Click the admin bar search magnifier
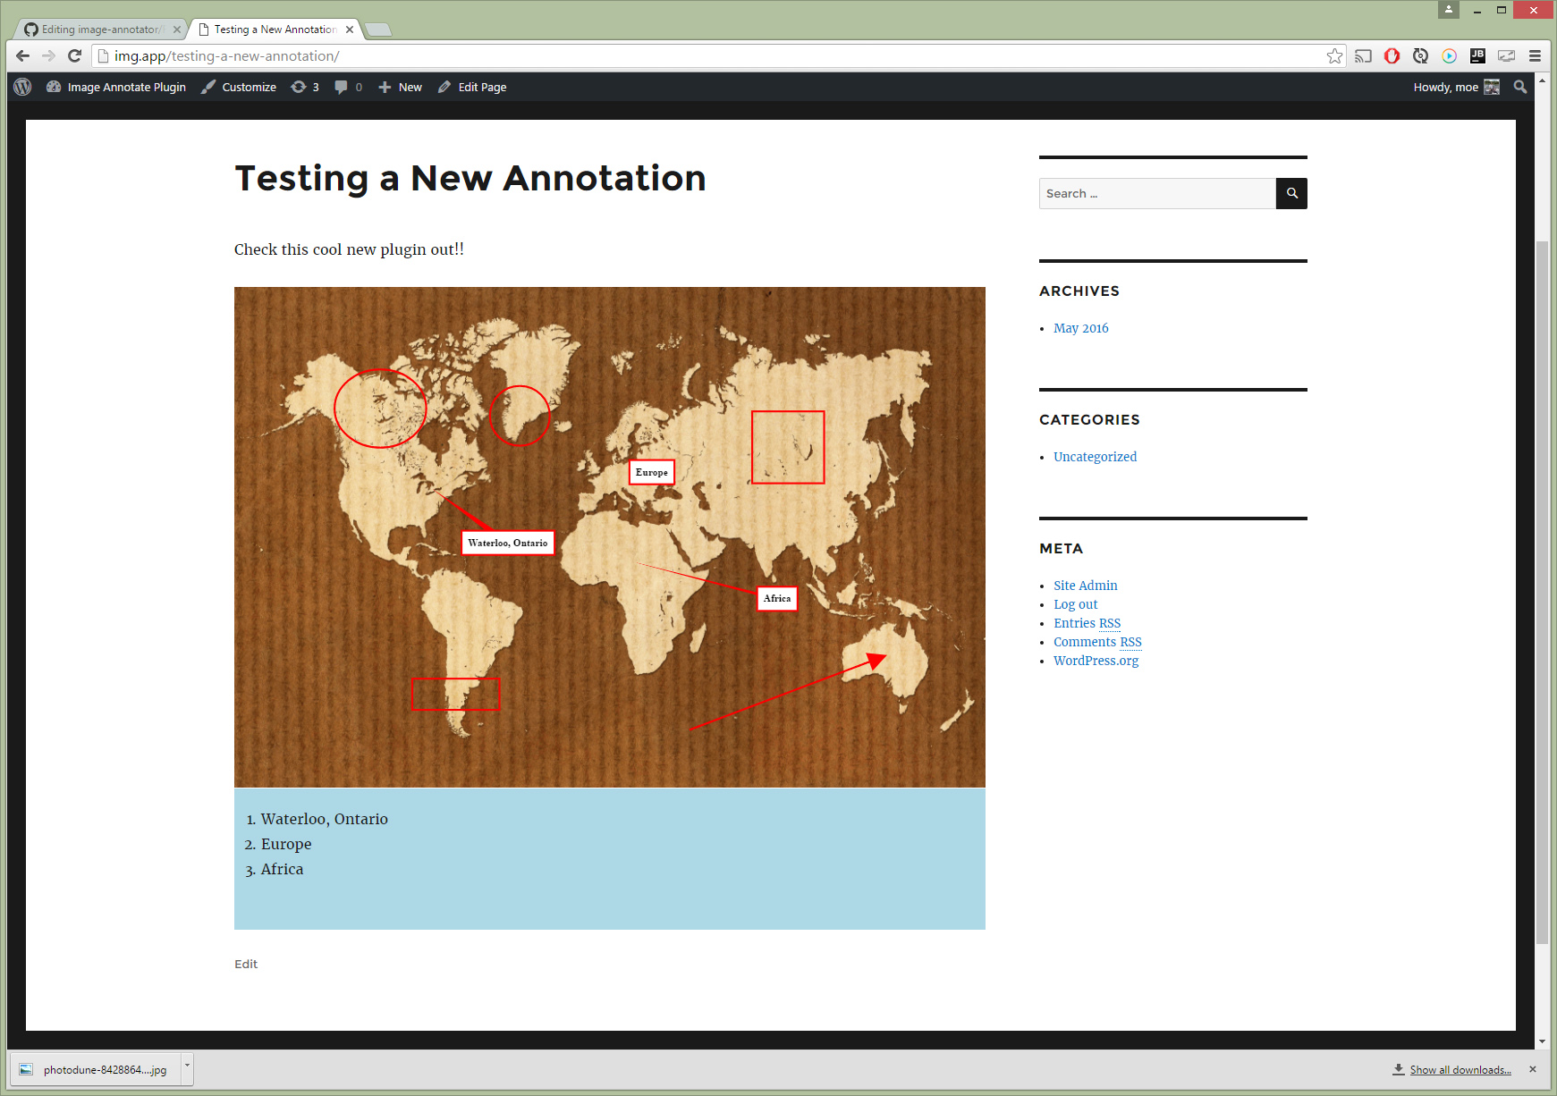This screenshot has width=1557, height=1096. coord(1520,87)
